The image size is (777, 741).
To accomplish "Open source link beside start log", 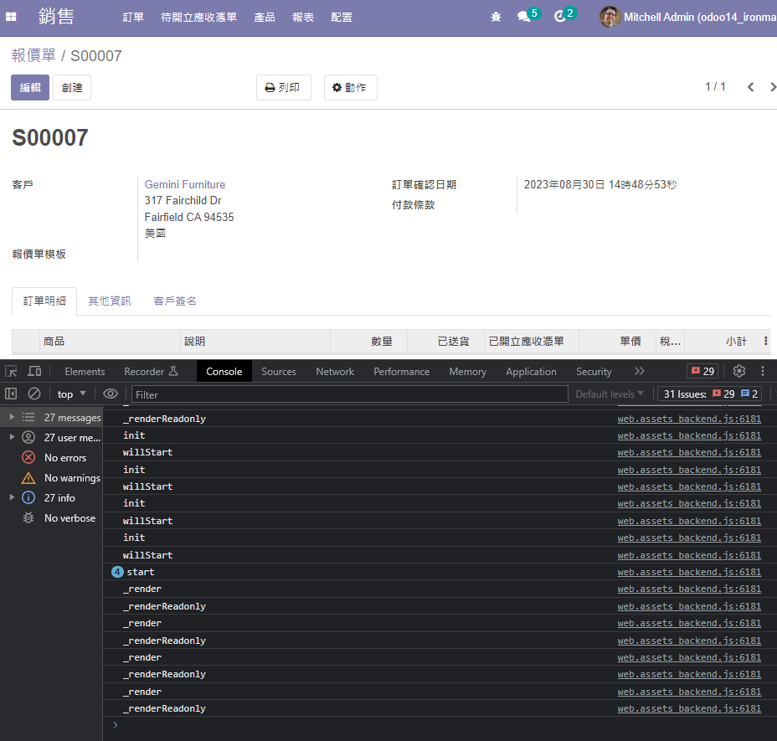I will click(689, 572).
